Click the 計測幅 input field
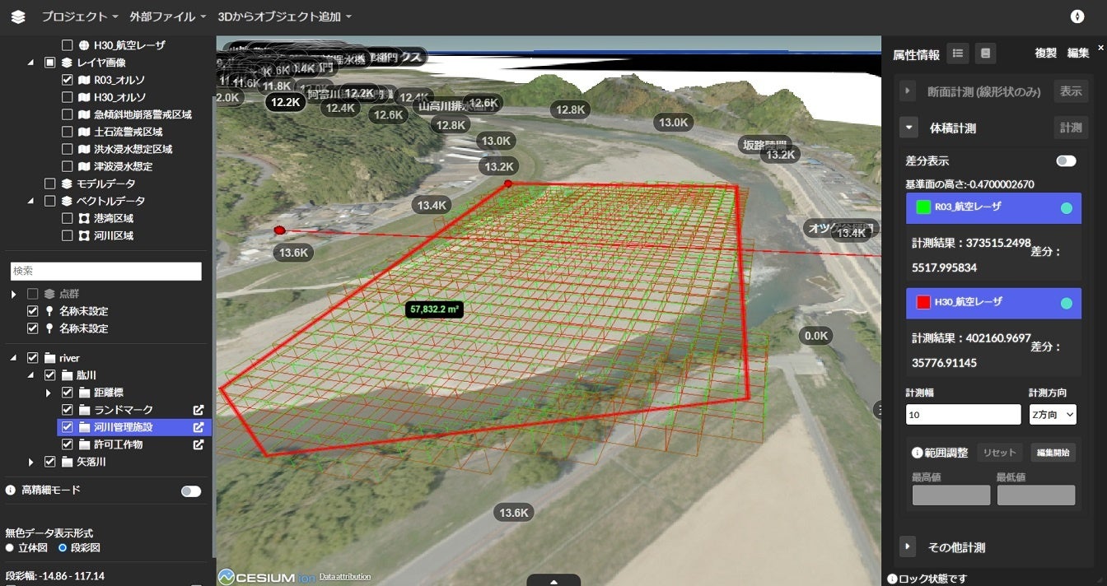 pos(963,415)
